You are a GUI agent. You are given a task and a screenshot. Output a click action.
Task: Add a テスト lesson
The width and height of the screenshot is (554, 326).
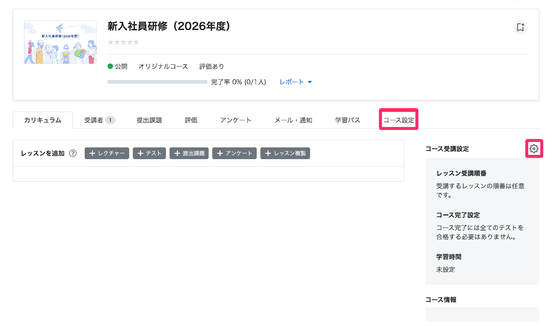tap(149, 153)
